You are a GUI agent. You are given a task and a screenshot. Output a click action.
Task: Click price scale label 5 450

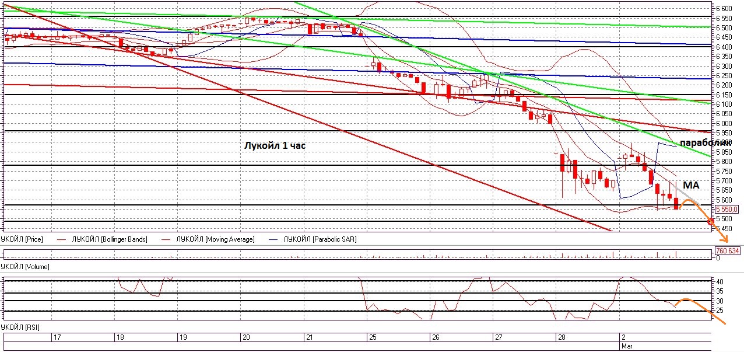coord(724,229)
